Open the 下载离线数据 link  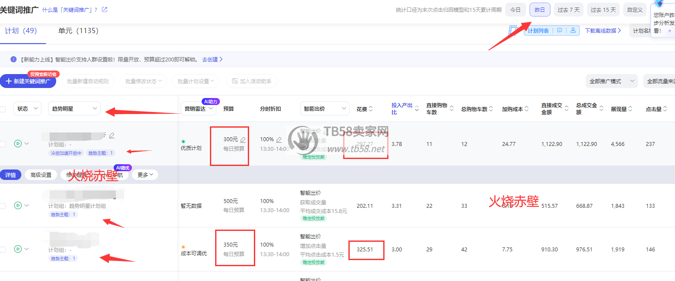[x=603, y=30]
